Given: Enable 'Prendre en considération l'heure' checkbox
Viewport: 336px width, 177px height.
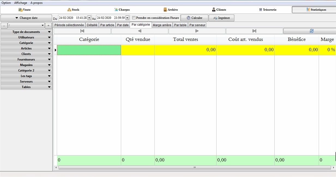Looking at the screenshot, I should click(134, 18).
